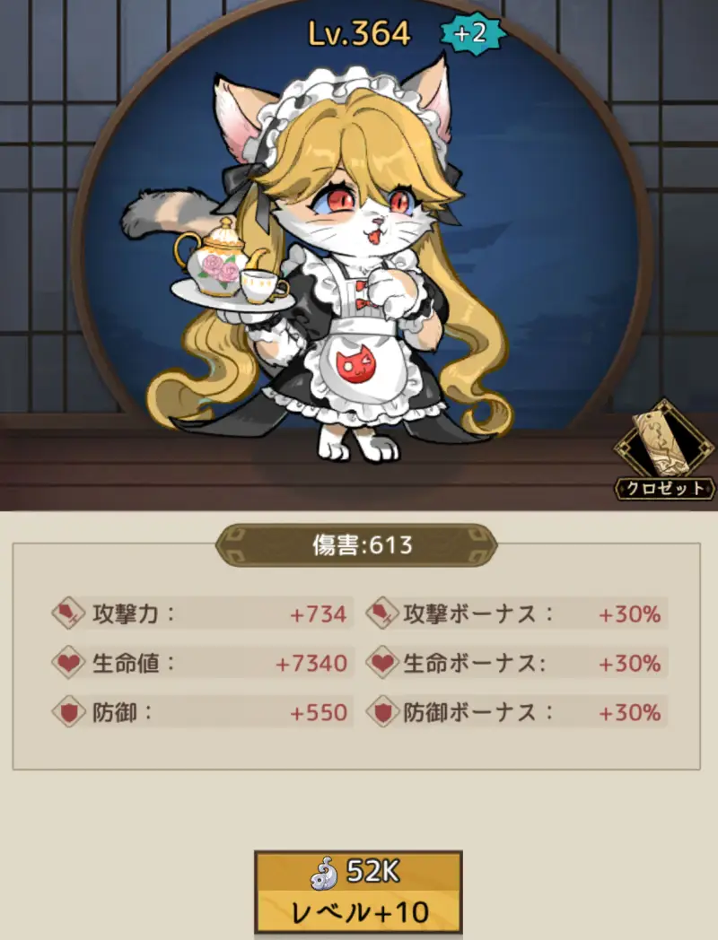Tap the fish currency icon

click(x=325, y=872)
